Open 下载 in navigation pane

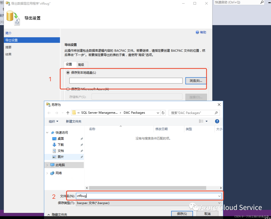pyautogui.click(x=61, y=144)
